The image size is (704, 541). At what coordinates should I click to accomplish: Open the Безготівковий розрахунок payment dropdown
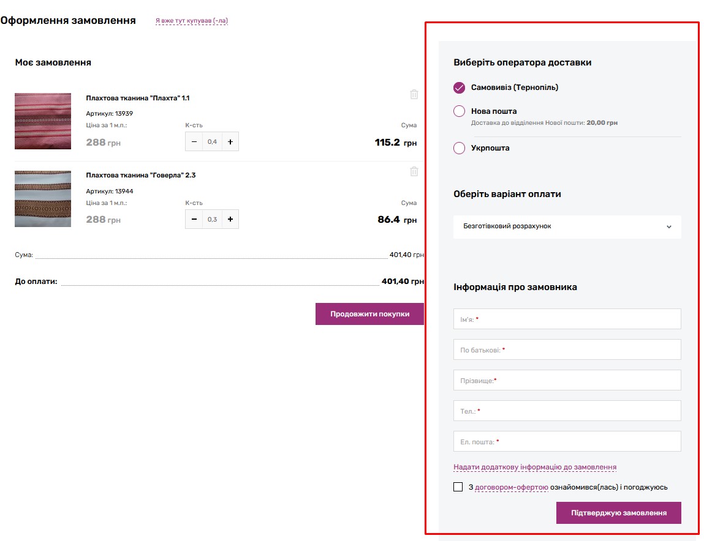click(x=567, y=226)
